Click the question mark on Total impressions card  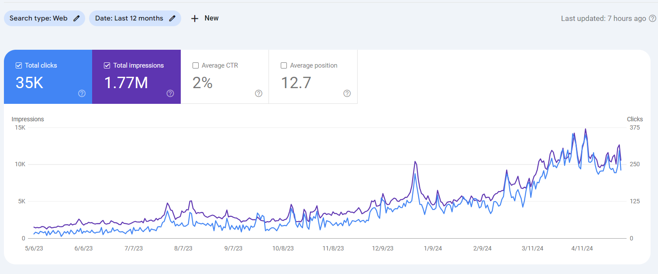tap(170, 93)
